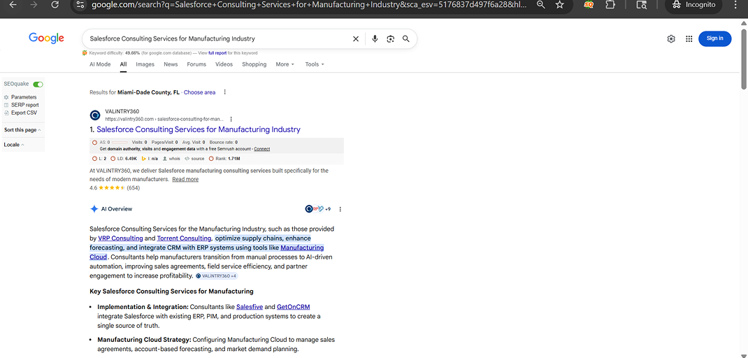748x358 pixels.
Task: Expand Sort this page section
Action: (x=22, y=130)
